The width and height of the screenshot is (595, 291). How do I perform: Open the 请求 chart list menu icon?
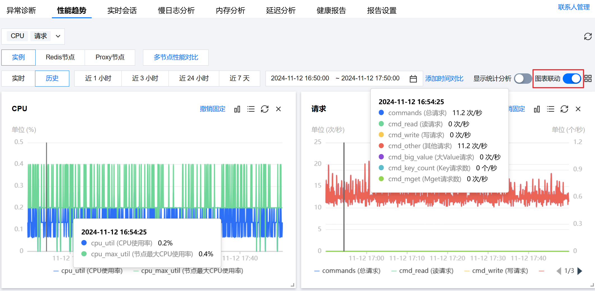click(551, 109)
